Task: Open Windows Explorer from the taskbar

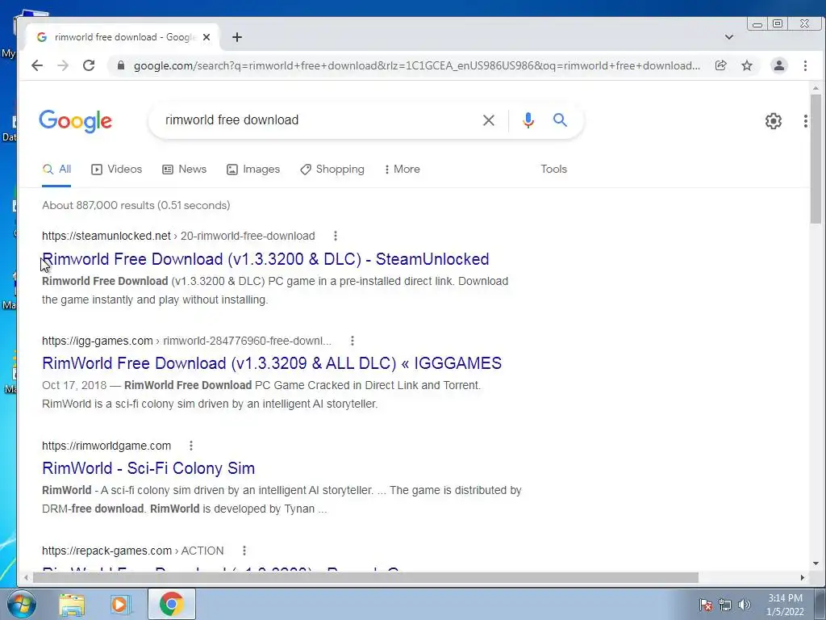Action: (72, 604)
